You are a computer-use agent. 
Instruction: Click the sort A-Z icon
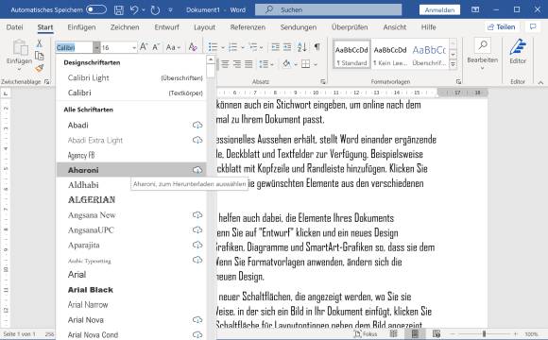pyautogui.click(x=302, y=47)
